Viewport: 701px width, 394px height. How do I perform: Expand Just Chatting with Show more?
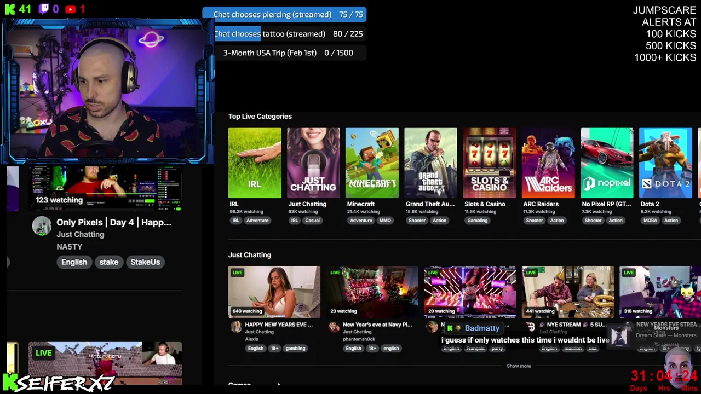(519, 366)
